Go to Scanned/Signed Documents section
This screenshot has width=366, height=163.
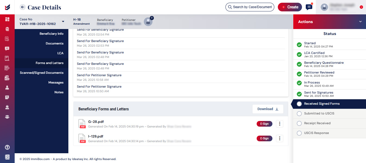point(42,73)
